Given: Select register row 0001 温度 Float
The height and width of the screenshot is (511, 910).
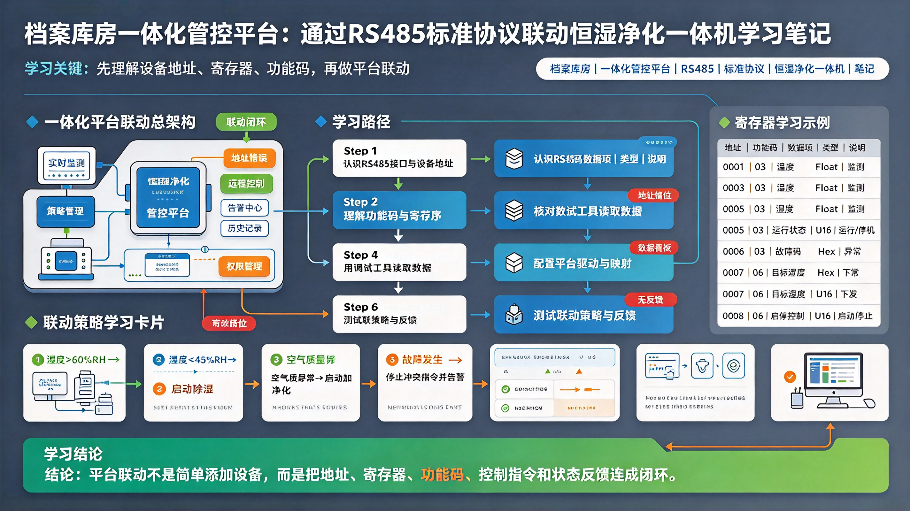Looking at the screenshot, I should [799, 167].
